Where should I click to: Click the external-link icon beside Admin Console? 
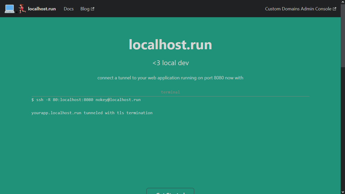[335, 9]
